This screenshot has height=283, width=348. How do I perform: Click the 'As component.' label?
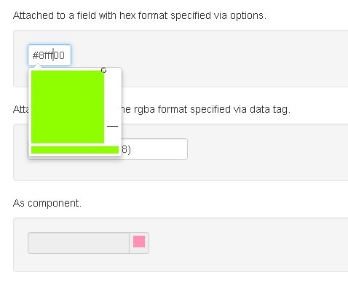[x=47, y=203]
